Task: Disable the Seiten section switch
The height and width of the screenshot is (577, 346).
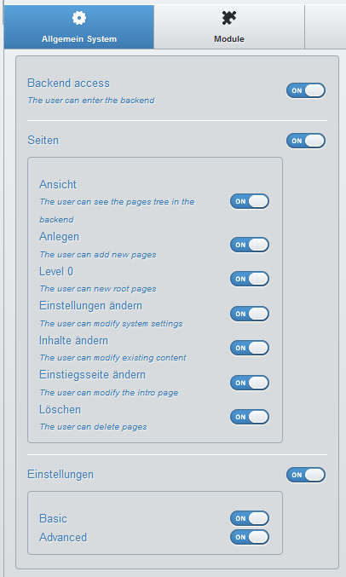Action: coord(306,141)
